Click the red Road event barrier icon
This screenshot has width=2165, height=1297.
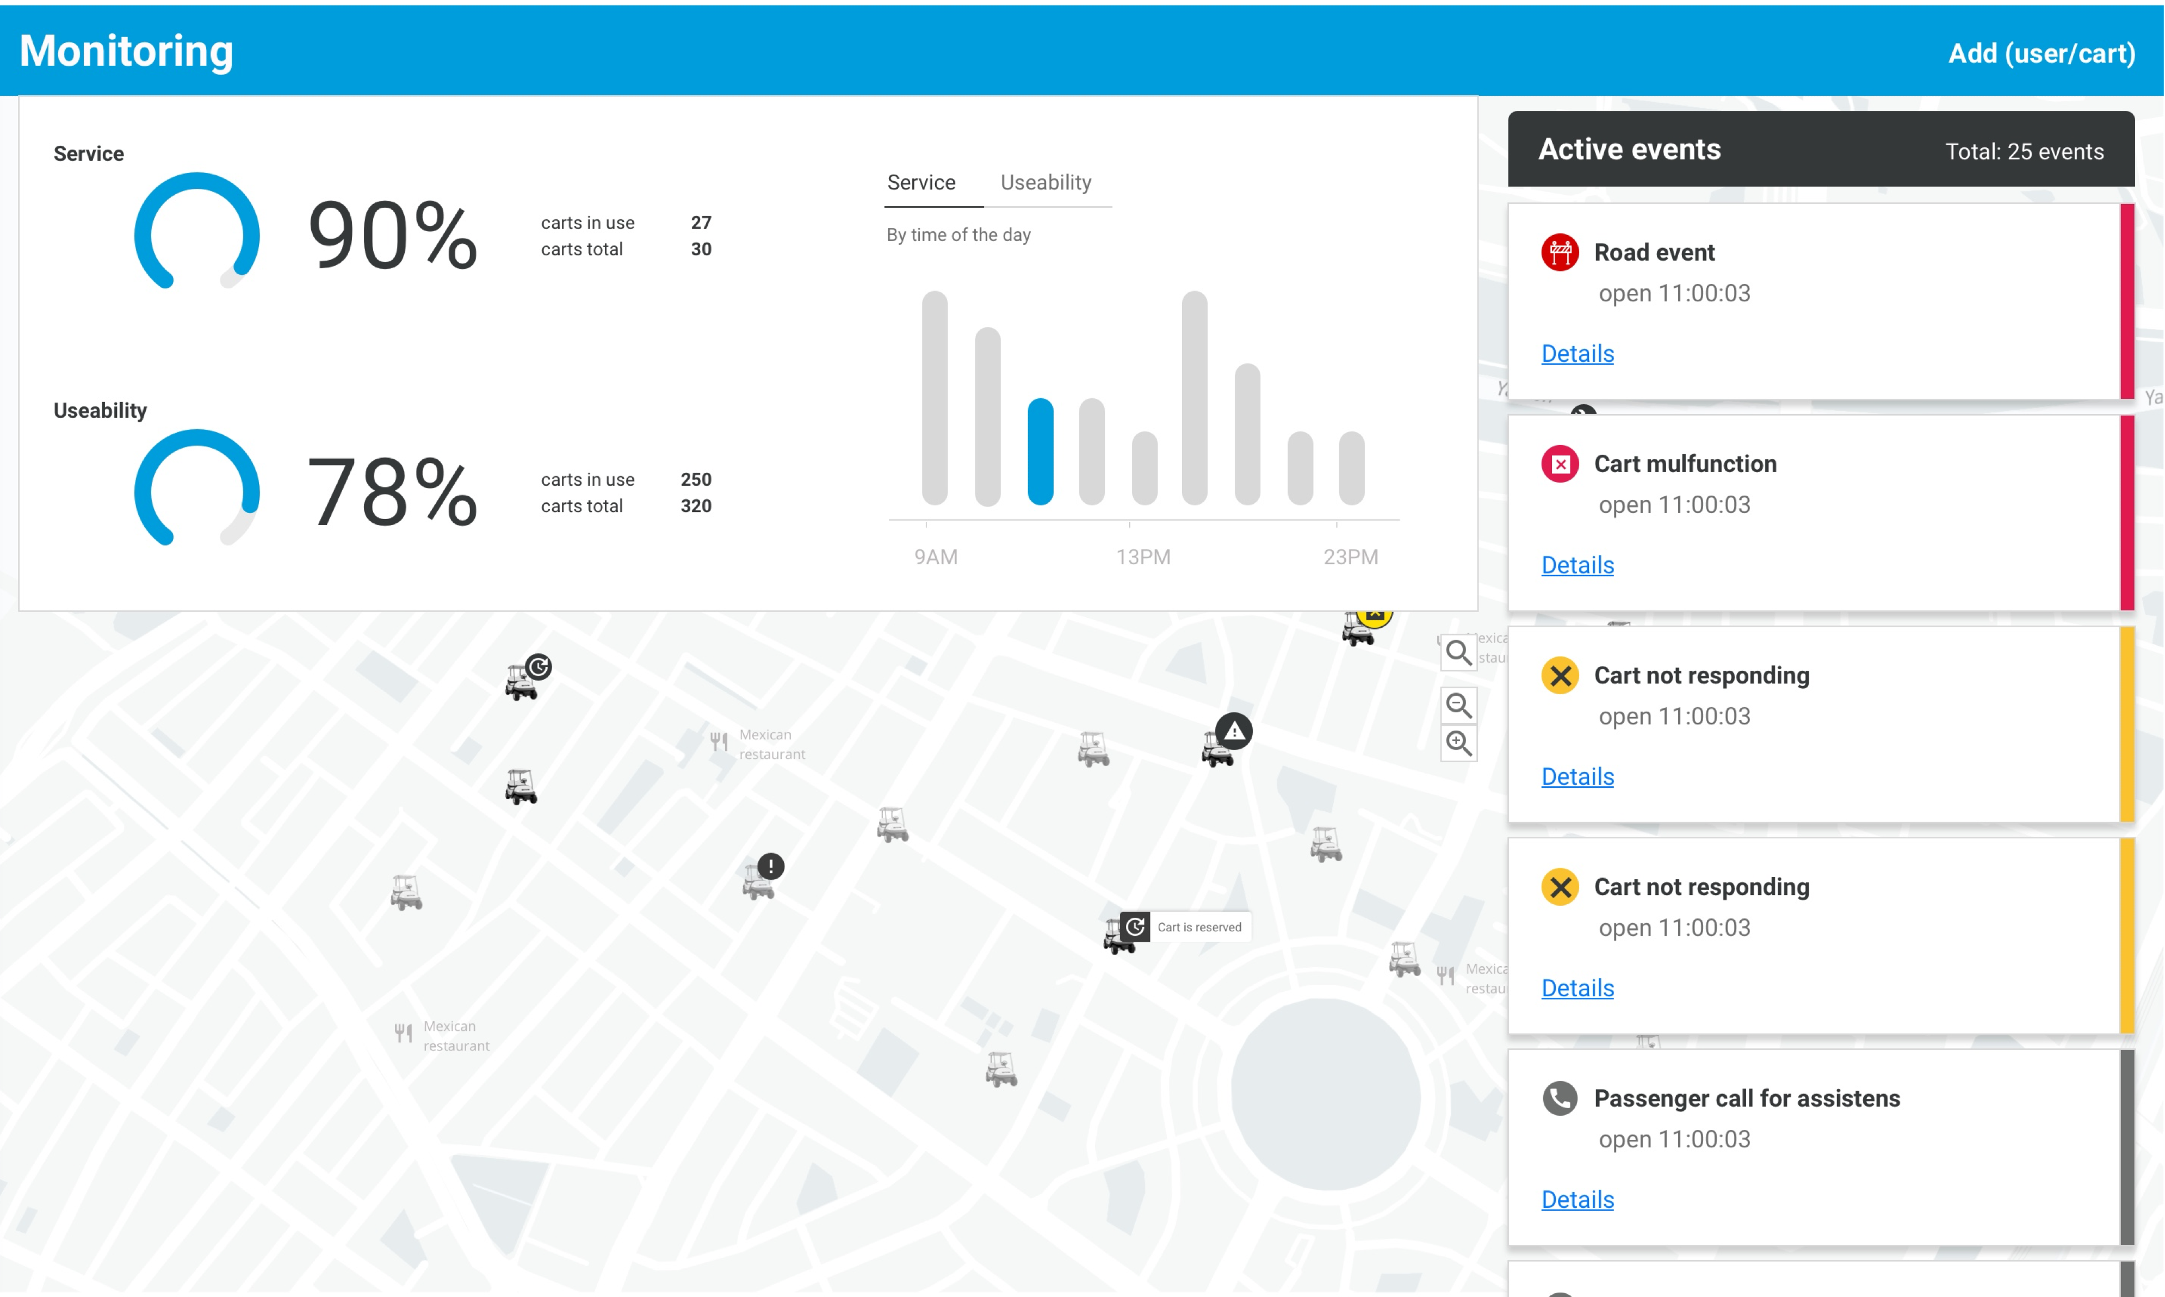tap(1560, 252)
